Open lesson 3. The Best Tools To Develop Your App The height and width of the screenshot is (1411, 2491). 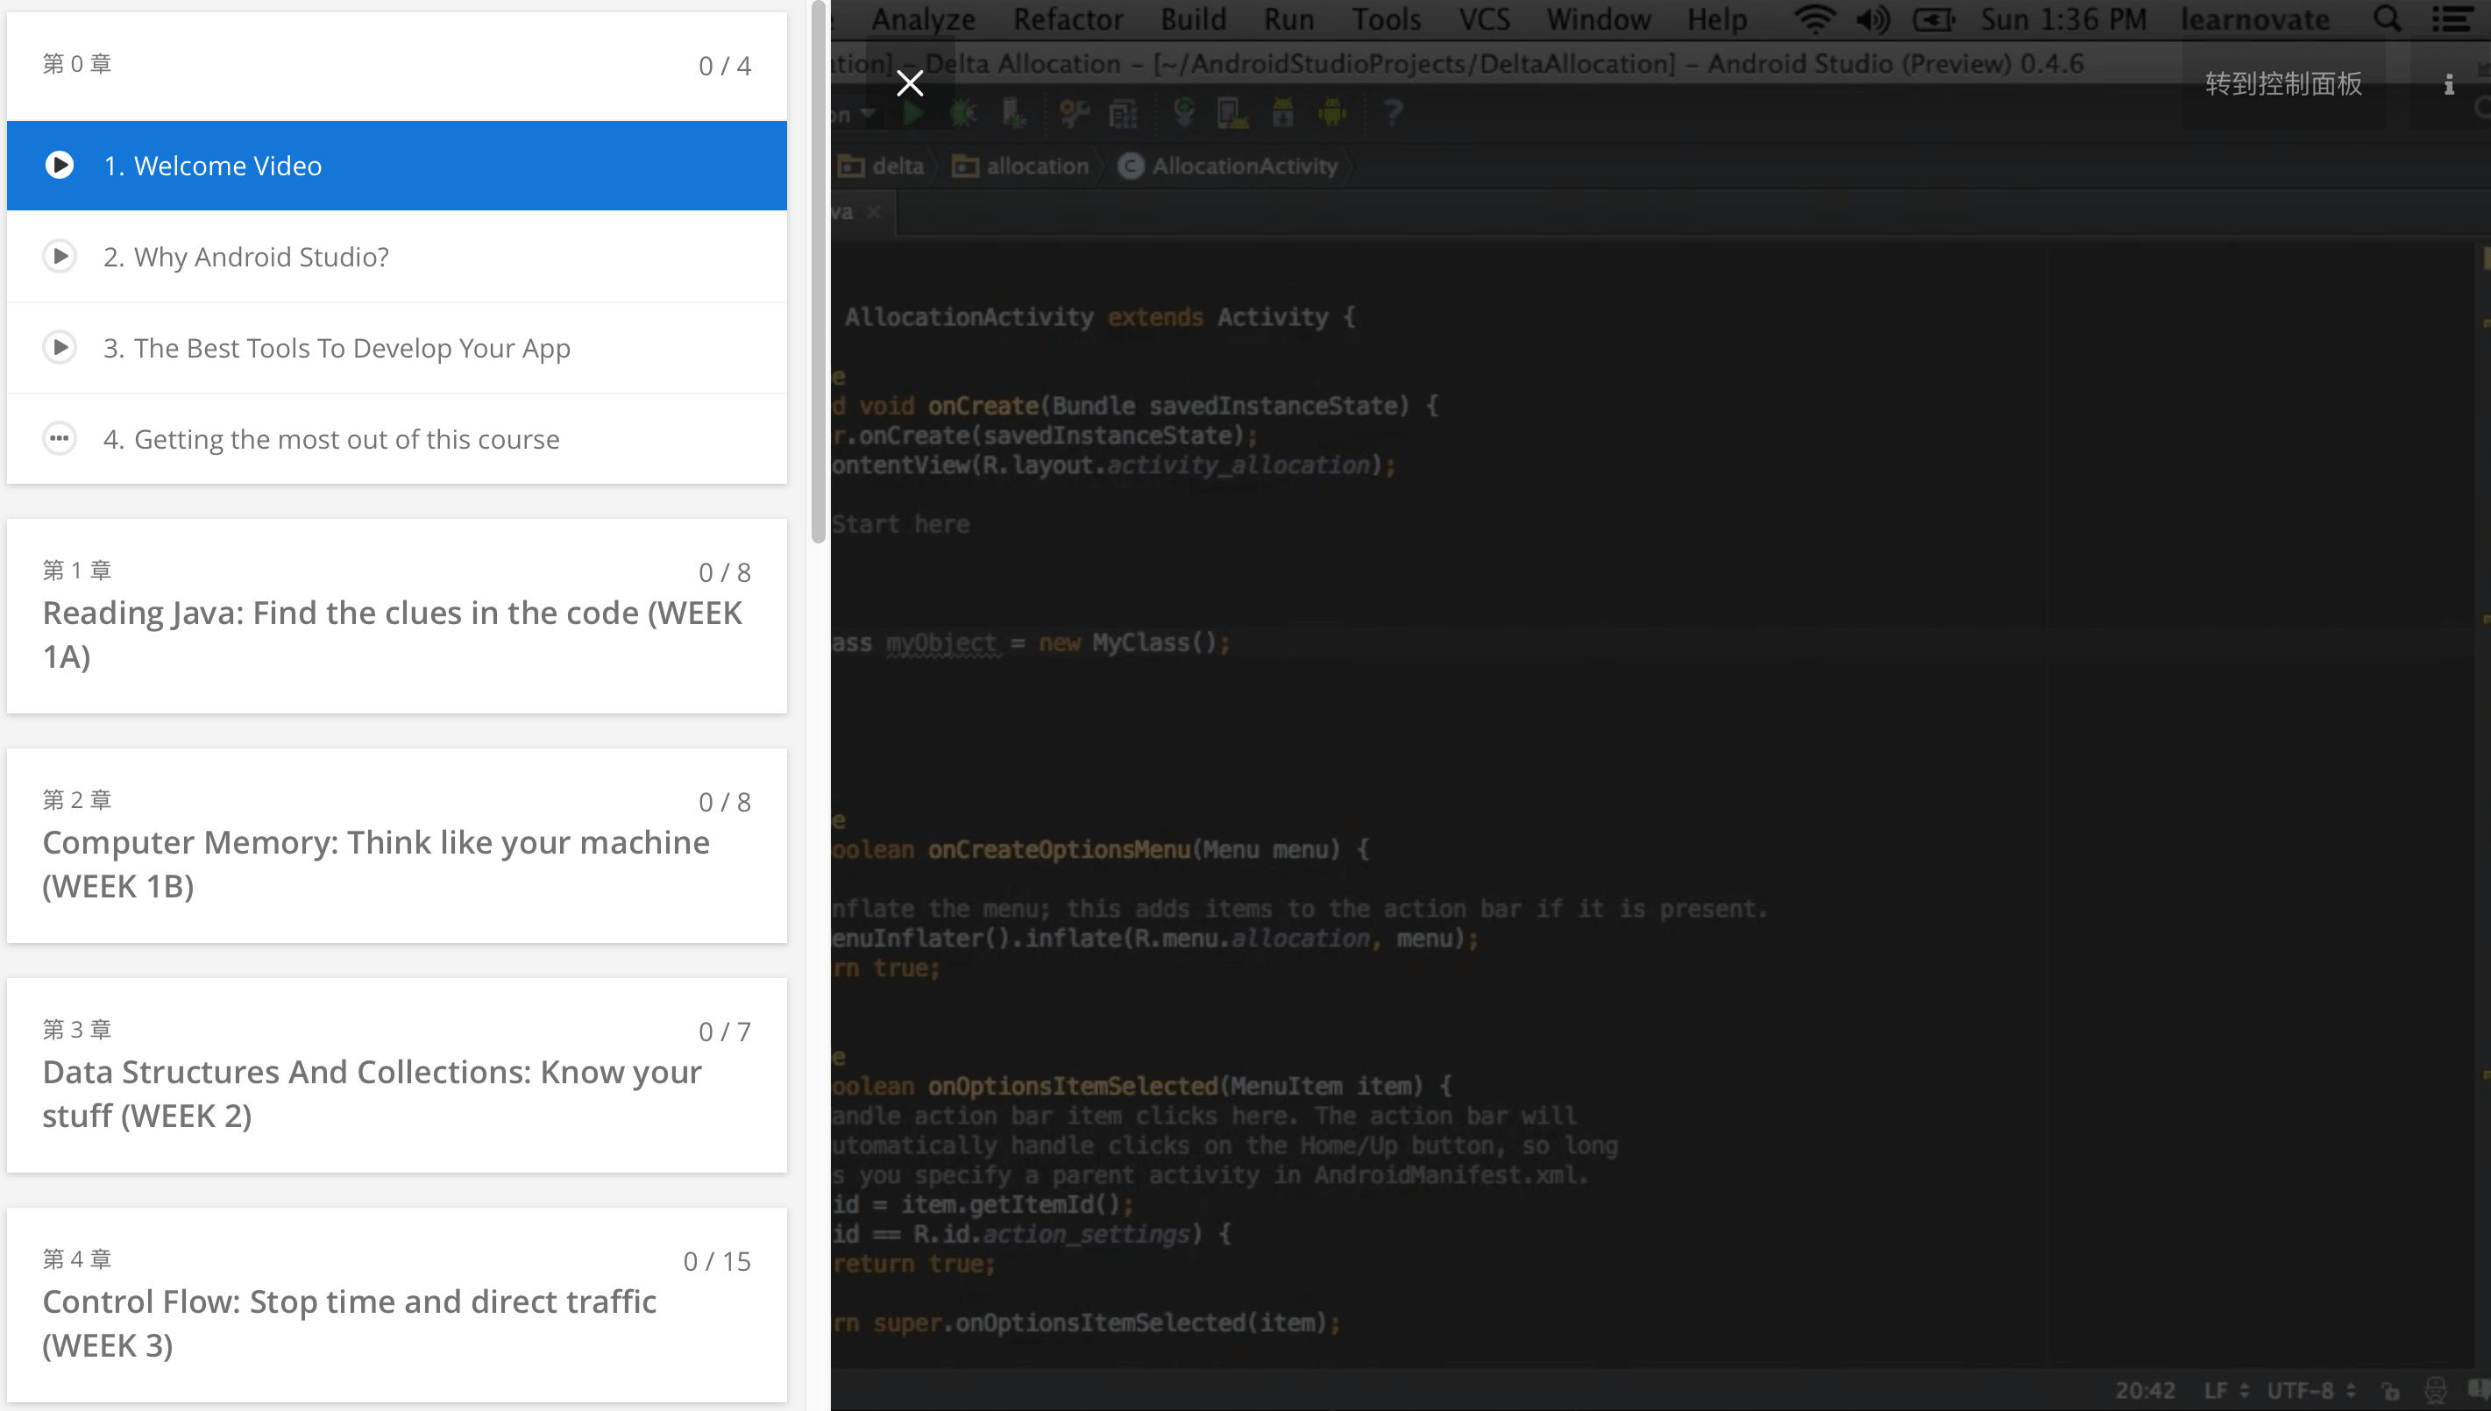click(396, 348)
